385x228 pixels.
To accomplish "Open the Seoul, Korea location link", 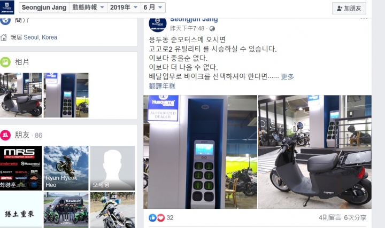I will tap(41, 37).
